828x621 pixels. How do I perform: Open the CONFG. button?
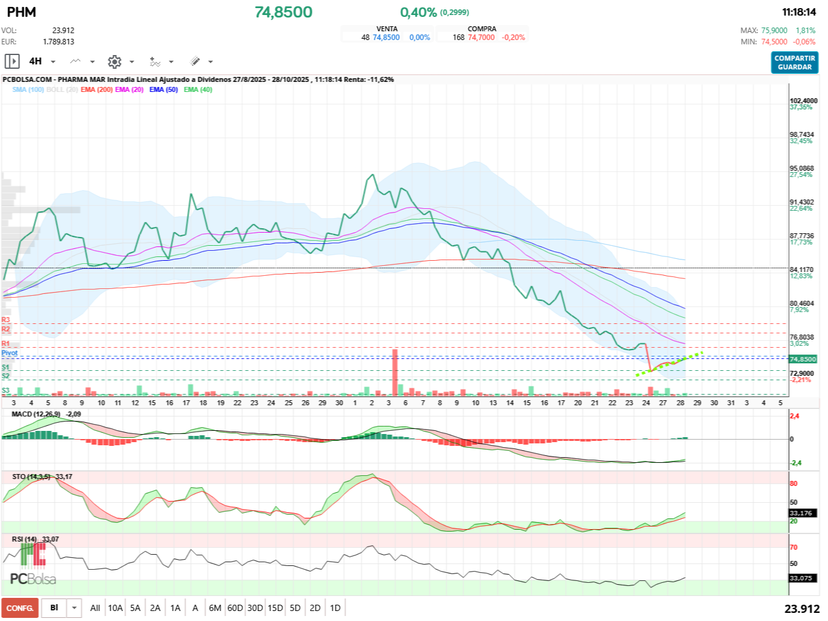point(20,608)
